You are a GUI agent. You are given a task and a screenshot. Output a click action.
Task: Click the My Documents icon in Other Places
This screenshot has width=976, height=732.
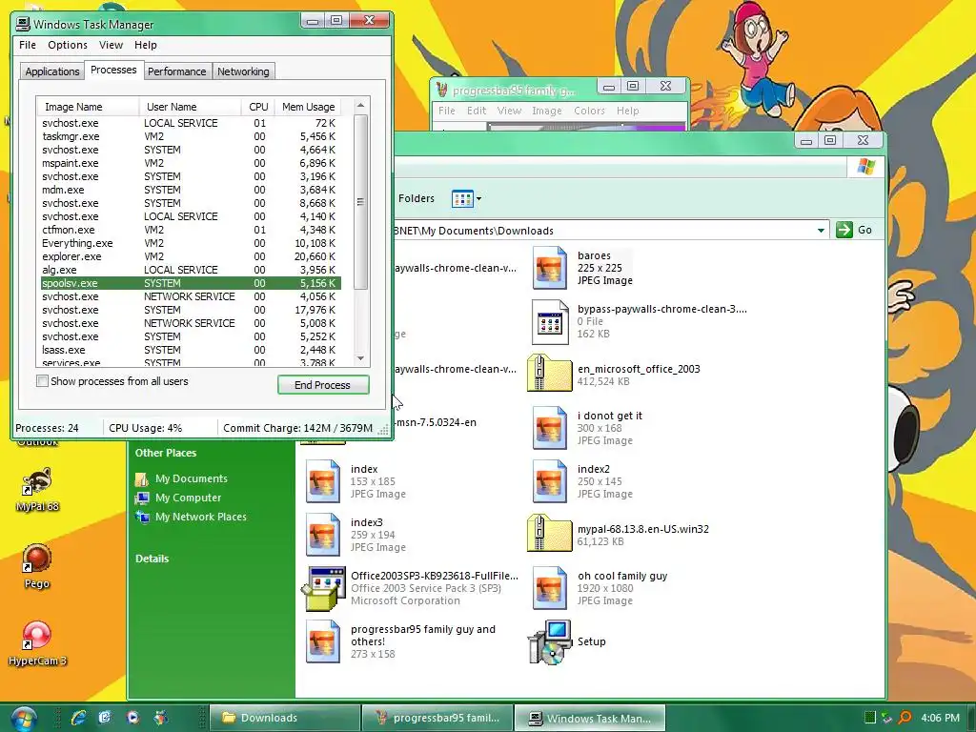(142, 478)
